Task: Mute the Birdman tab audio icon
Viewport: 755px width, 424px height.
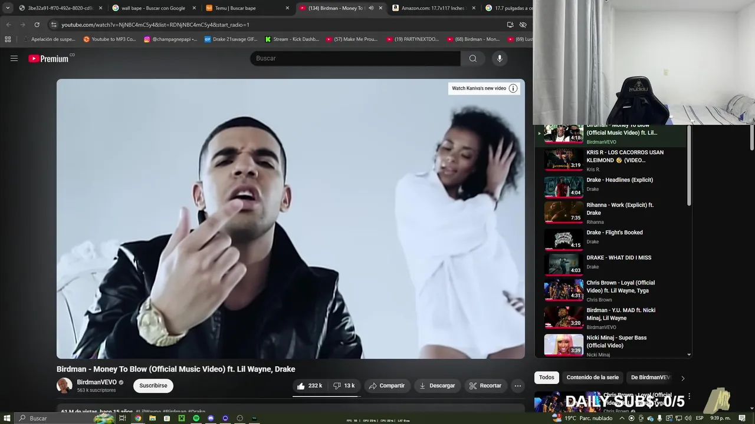Action: pyautogui.click(x=371, y=8)
